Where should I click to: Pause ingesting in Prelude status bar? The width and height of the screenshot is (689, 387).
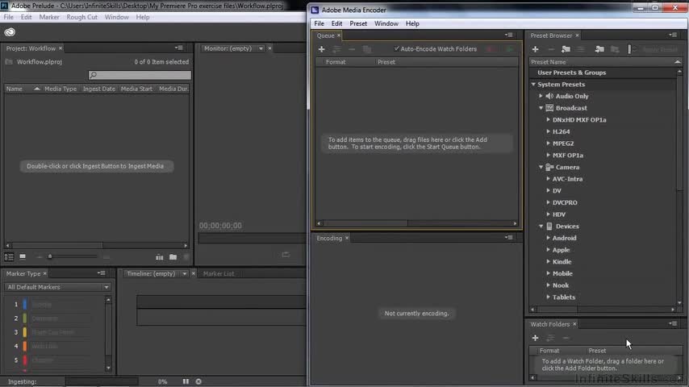click(186, 381)
